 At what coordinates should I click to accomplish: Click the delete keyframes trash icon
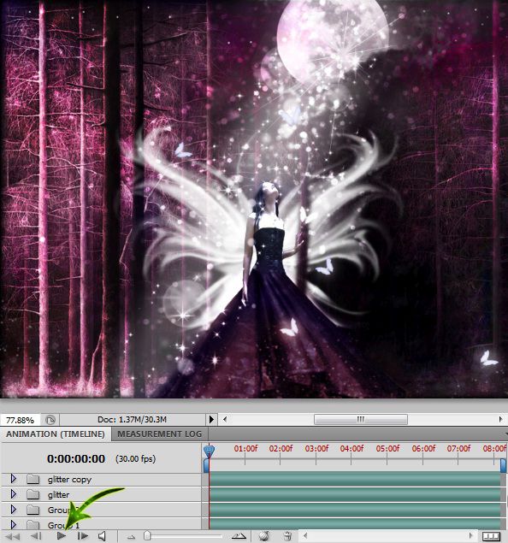(287, 535)
